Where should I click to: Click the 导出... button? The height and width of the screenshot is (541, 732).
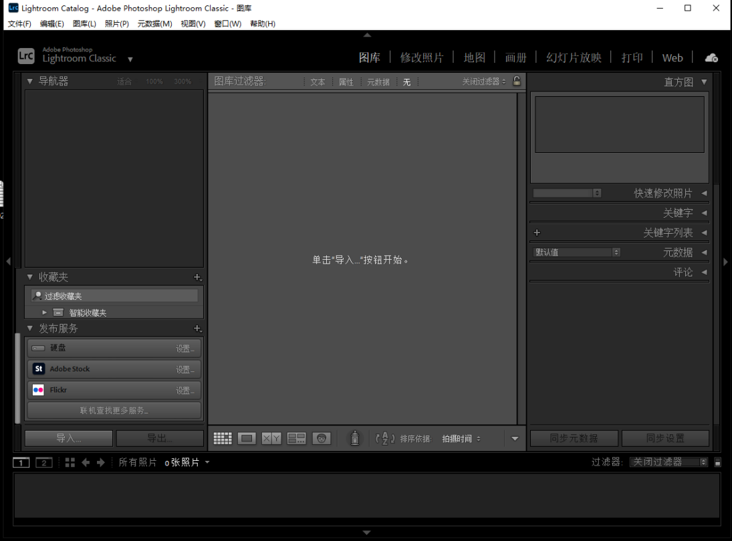pos(160,438)
